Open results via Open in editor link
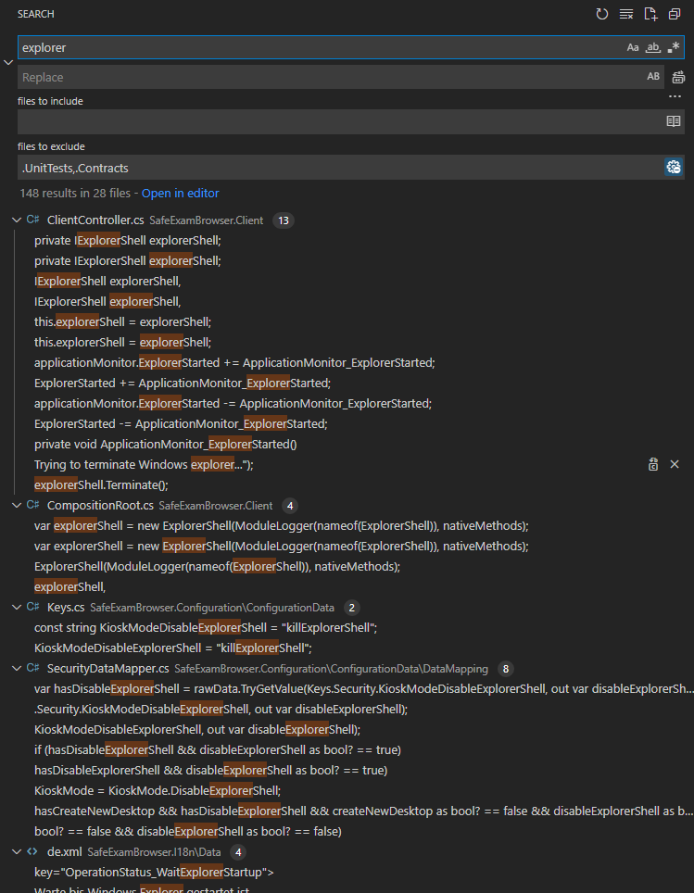 [180, 193]
